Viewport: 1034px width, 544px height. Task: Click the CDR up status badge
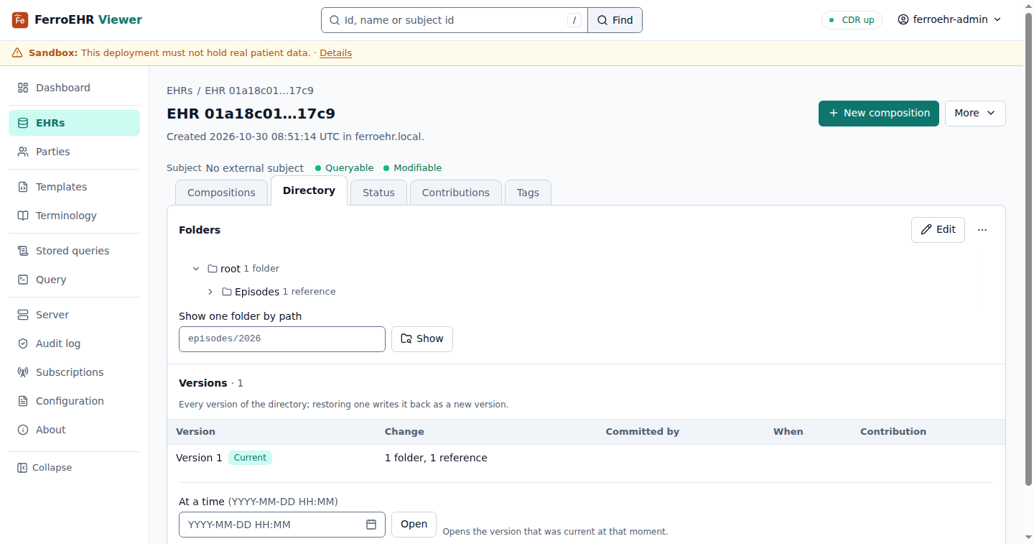852,20
